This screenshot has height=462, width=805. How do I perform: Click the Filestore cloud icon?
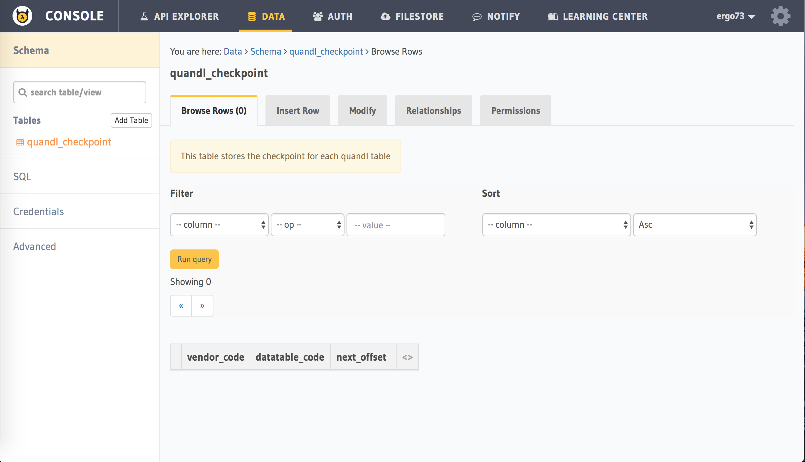385,16
